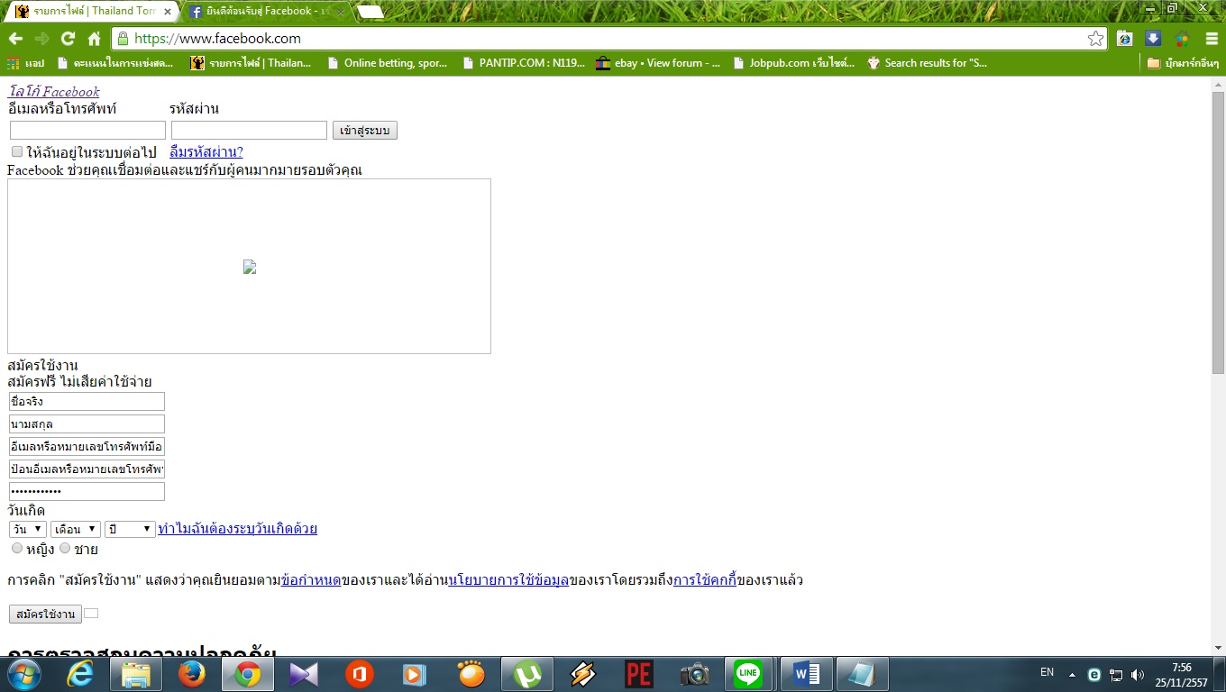Show hidden system tray icons

click(x=1072, y=674)
